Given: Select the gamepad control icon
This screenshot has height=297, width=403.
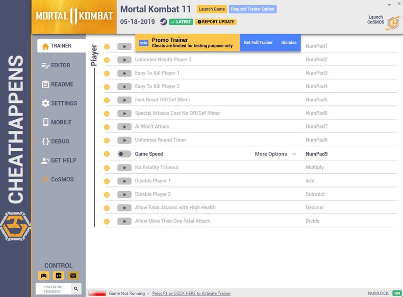Looking at the screenshot, I should [44, 276].
